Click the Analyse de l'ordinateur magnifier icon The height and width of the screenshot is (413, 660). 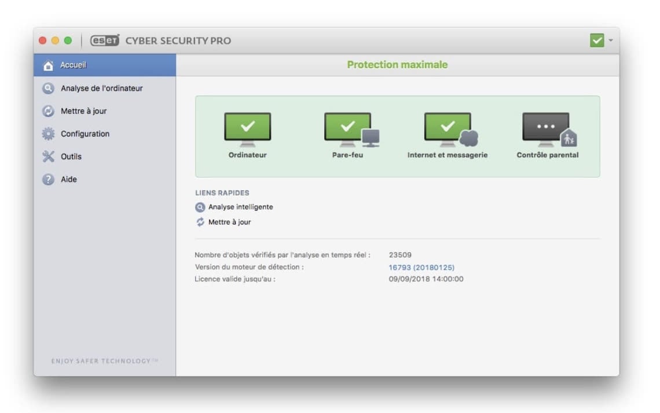point(49,89)
